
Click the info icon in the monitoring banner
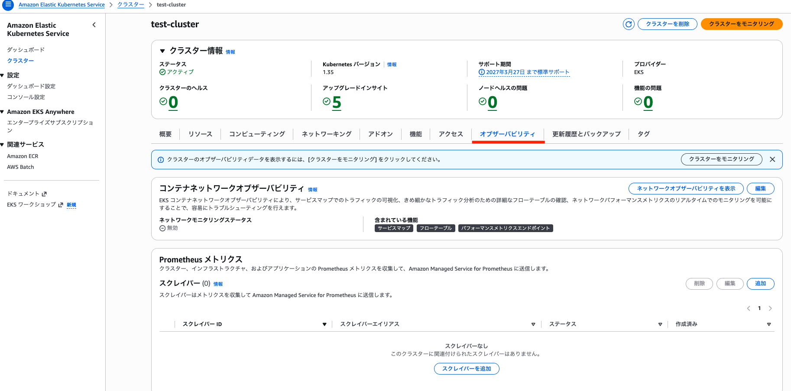(x=161, y=160)
